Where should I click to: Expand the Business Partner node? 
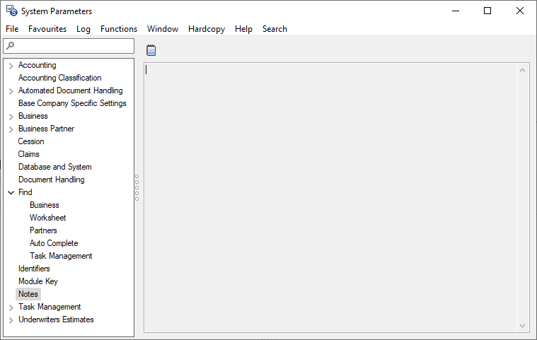11,129
